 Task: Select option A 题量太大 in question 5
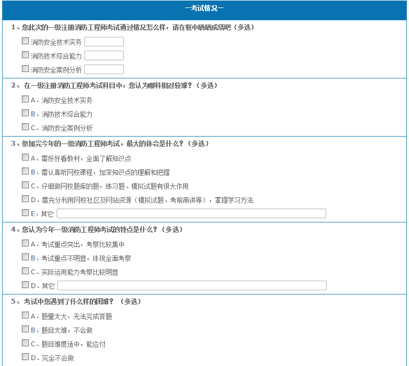pyautogui.click(x=25, y=315)
